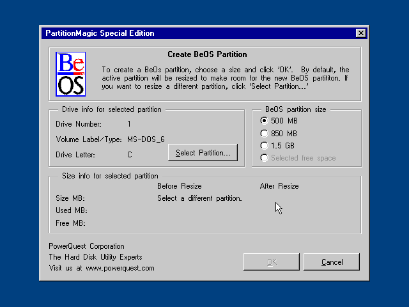Viewport: 409px width, 307px height.
Task: Click the 'Before Resize' column header
Action: [x=180, y=186]
